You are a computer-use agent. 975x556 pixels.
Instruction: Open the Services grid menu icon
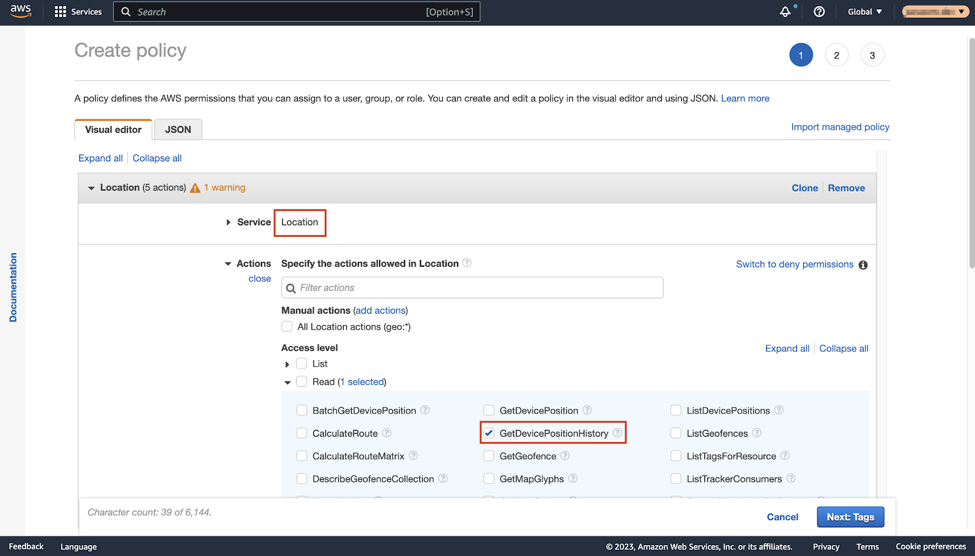pyautogui.click(x=60, y=12)
